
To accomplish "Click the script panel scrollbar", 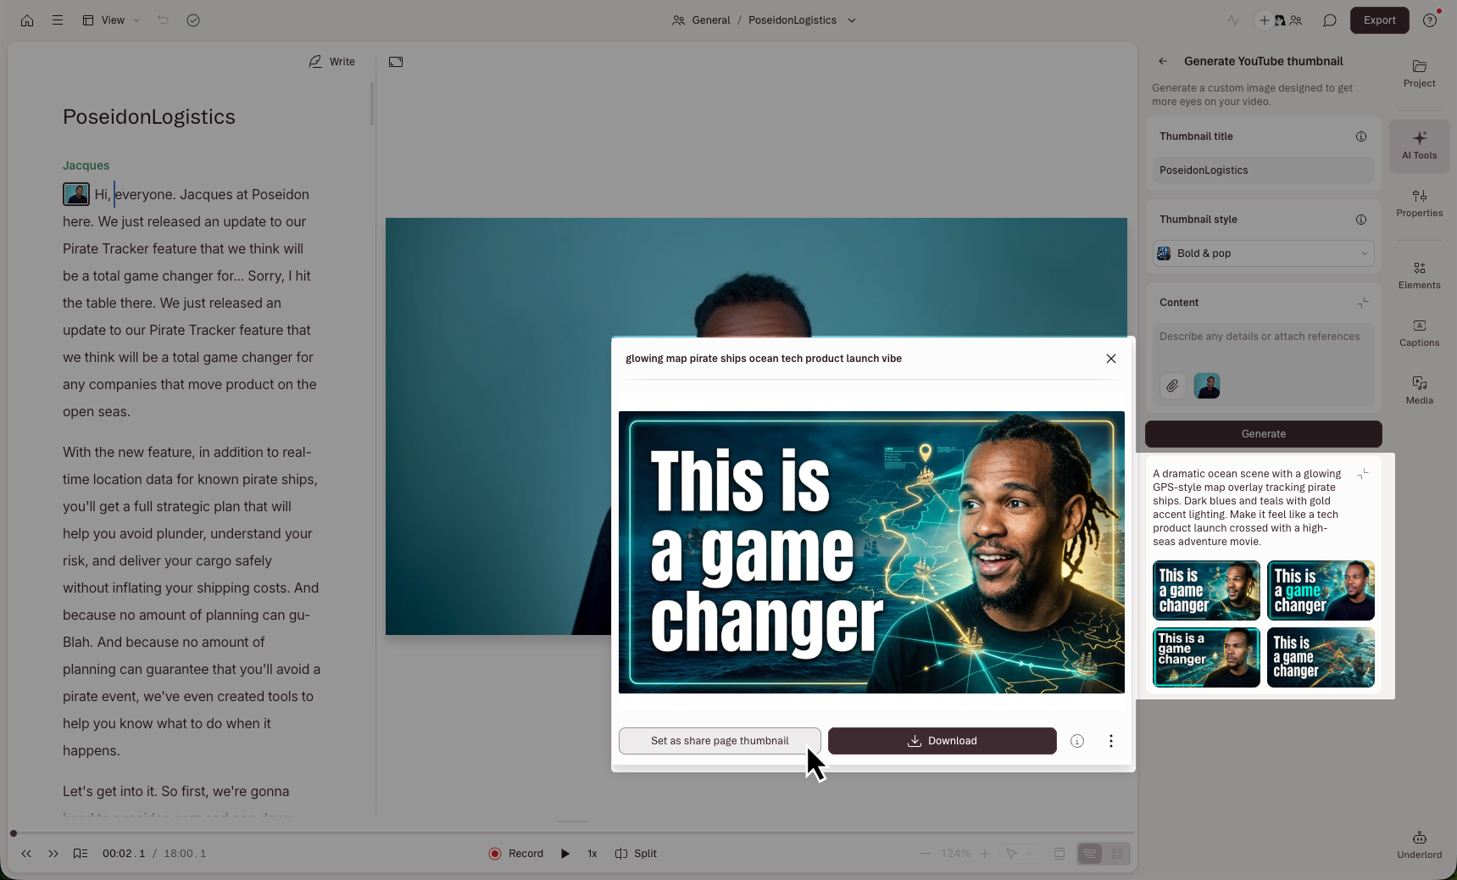I will [371, 103].
